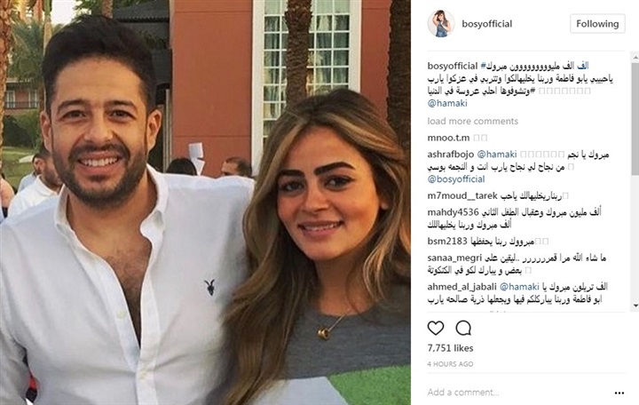Click the 4 HOURS AGO timestamp
This screenshot has width=639, height=405.
pyautogui.click(x=450, y=364)
